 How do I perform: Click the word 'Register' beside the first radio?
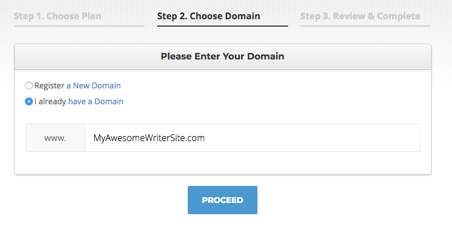pyautogui.click(x=49, y=86)
